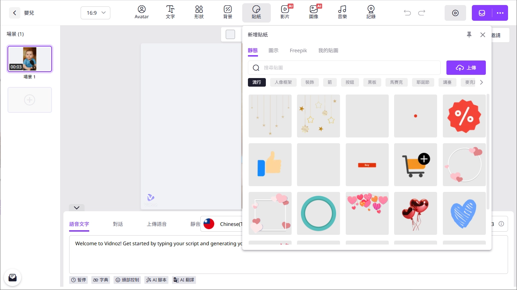The height and width of the screenshot is (290, 517).
Task: Open the 影片 AI video tool
Action: click(x=285, y=12)
